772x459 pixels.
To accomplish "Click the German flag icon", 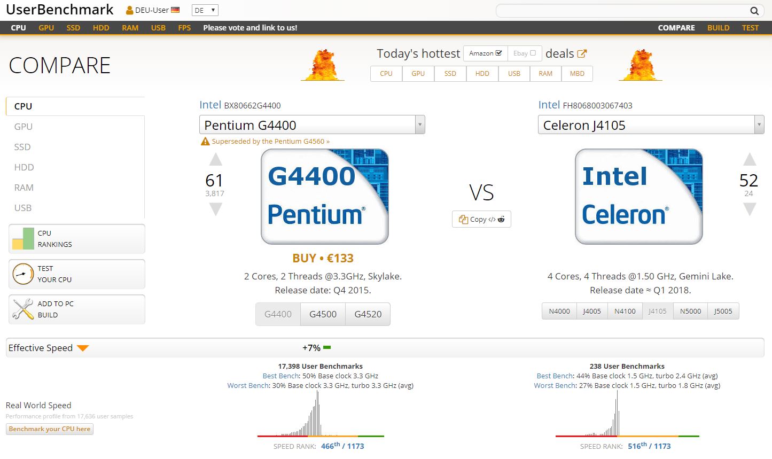I will [175, 10].
